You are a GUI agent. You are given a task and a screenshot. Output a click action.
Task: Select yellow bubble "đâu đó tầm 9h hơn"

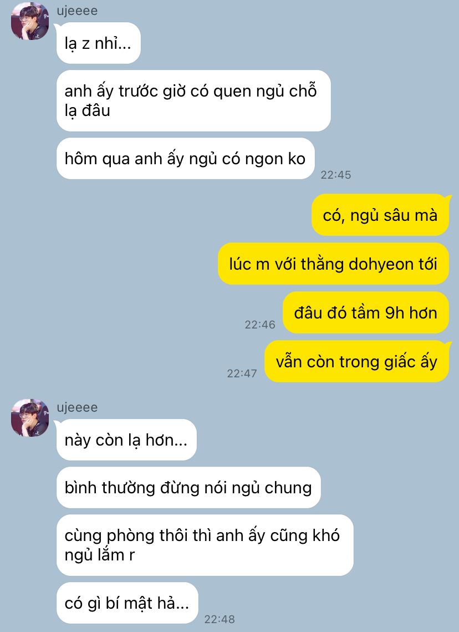[x=365, y=312]
